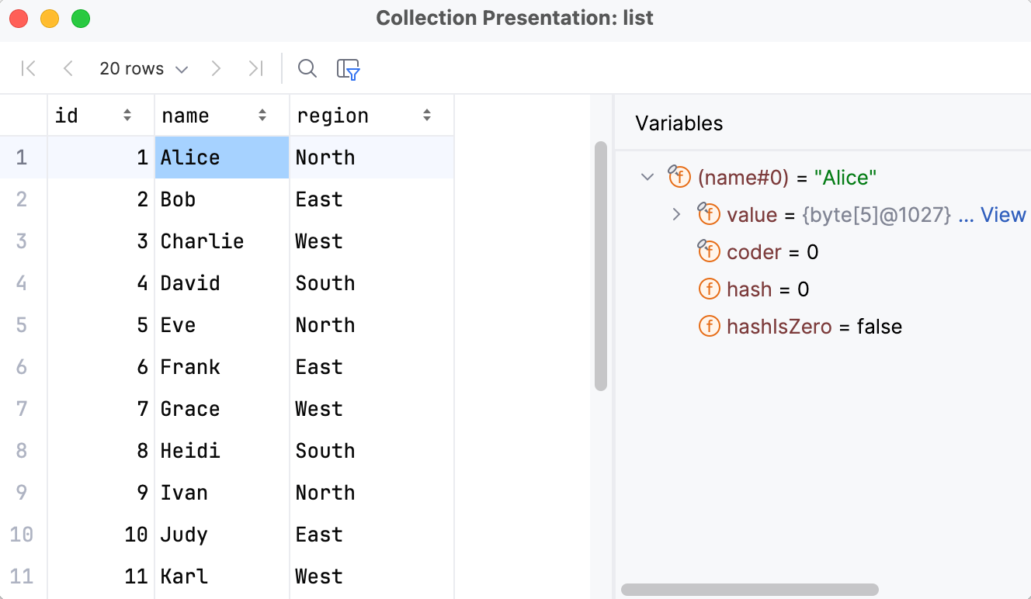This screenshot has height=599, width=1031.
Task: Go to the previous page of rows
Action: tap(68, 68)
